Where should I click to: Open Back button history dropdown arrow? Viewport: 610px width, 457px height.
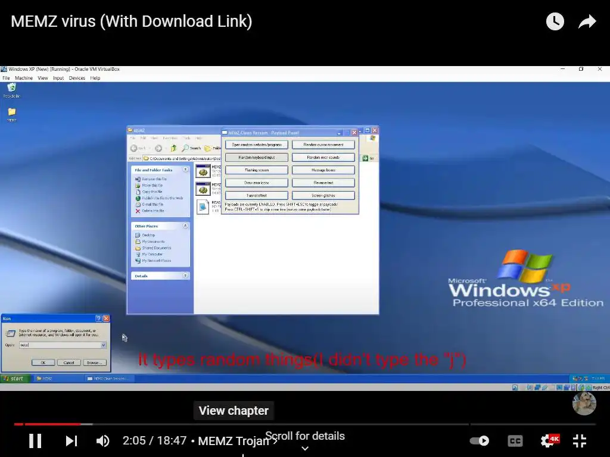[x=150, y=148]
